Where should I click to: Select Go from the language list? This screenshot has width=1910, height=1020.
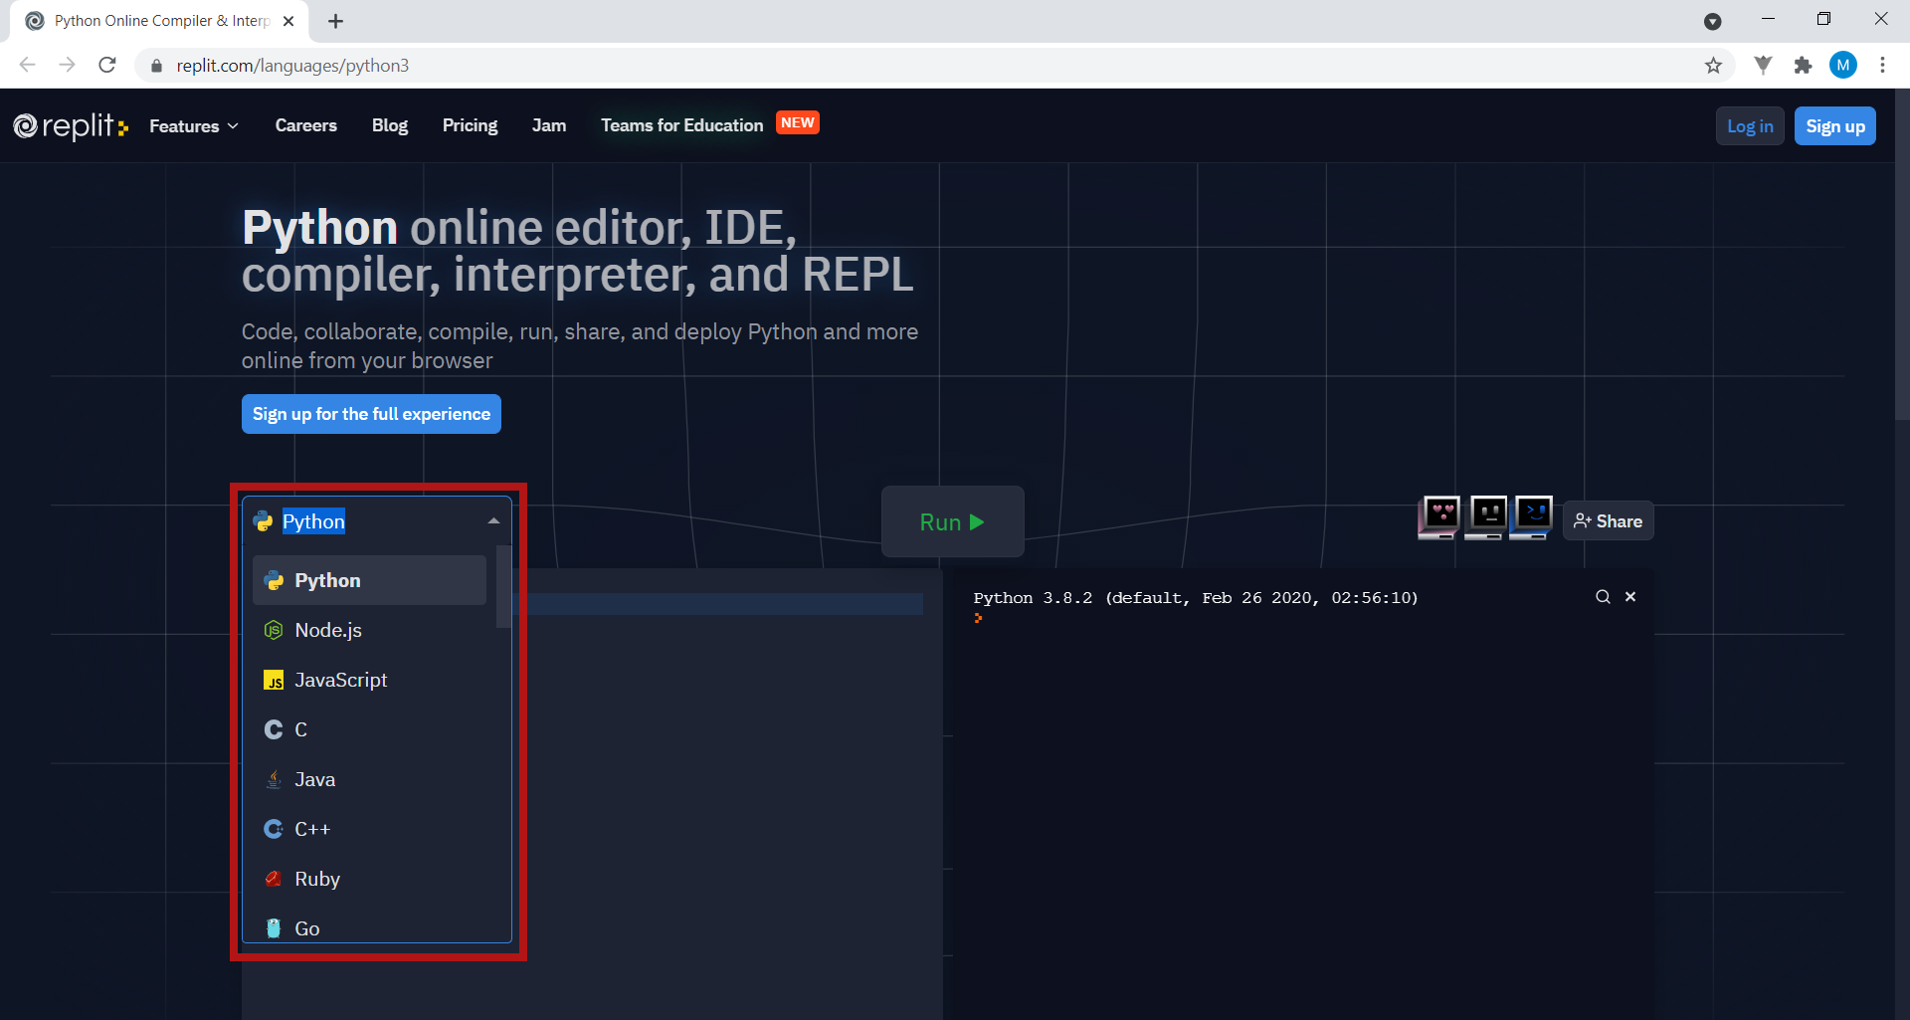[369, 927]
